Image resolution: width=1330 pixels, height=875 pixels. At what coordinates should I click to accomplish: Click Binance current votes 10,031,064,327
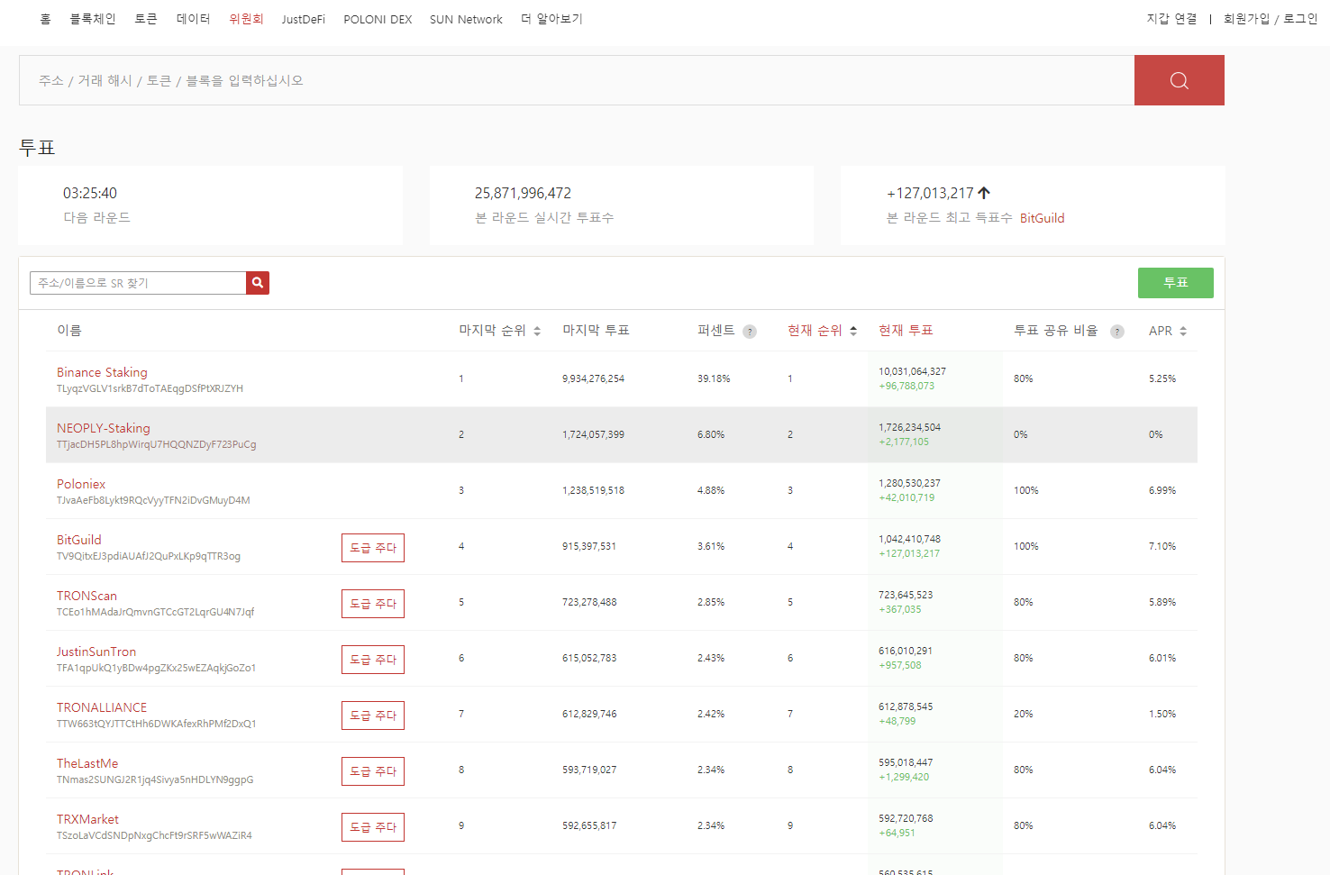click(912, 371)
